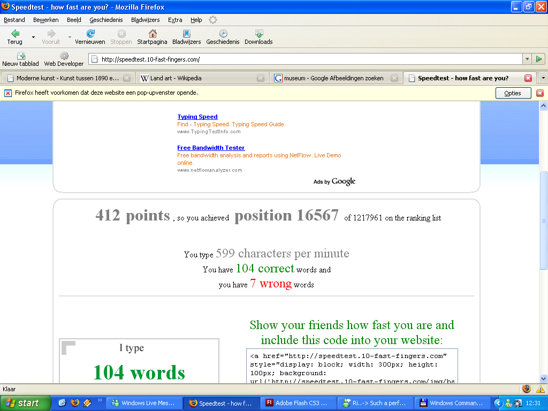Open the Web Developer gear icon
548x411 pixels.
pos(64,56)
